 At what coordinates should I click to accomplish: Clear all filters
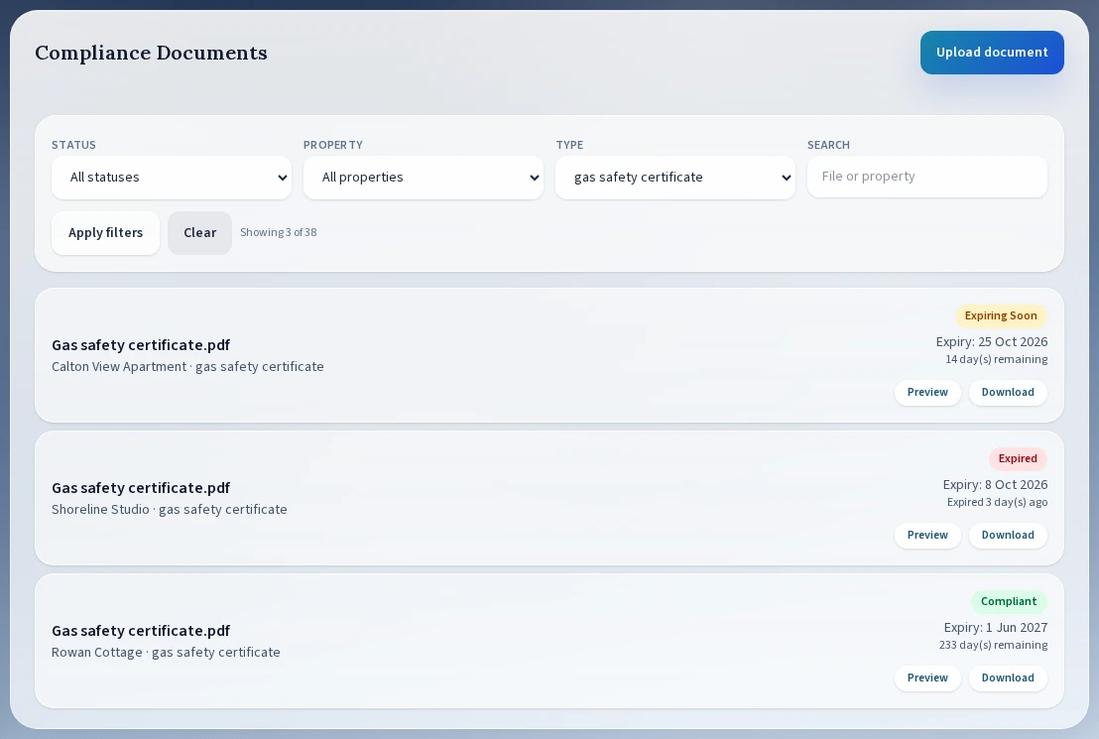point(199,233)
